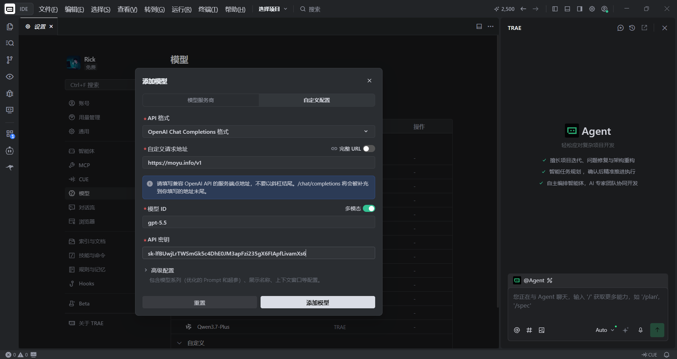This screenshot has width=677, height=359.
Task: Open the Search panel in activity bar
Action: (x=10, y=43)
